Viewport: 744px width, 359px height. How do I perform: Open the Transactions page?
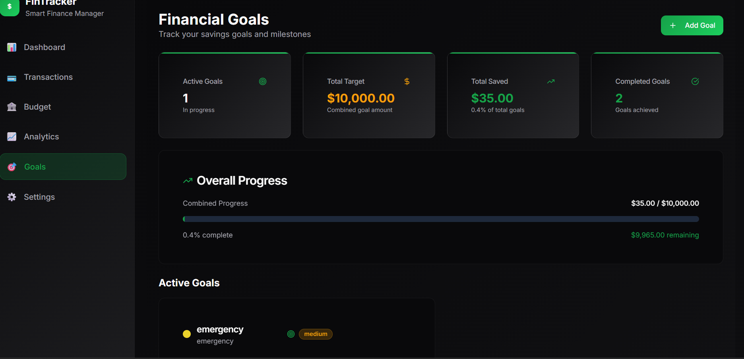[48, 77]
